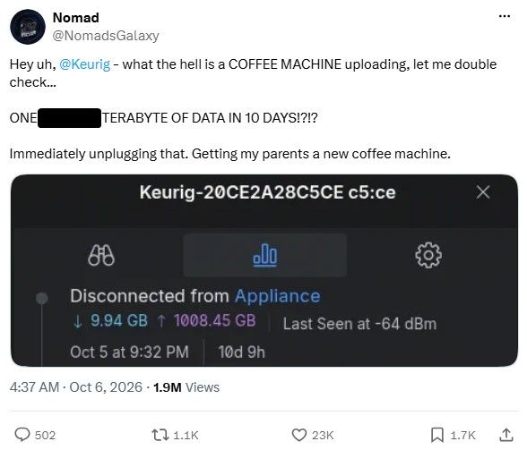527x450 pixels.
Task: Like the tweet with heart icon
Action: 298,435
